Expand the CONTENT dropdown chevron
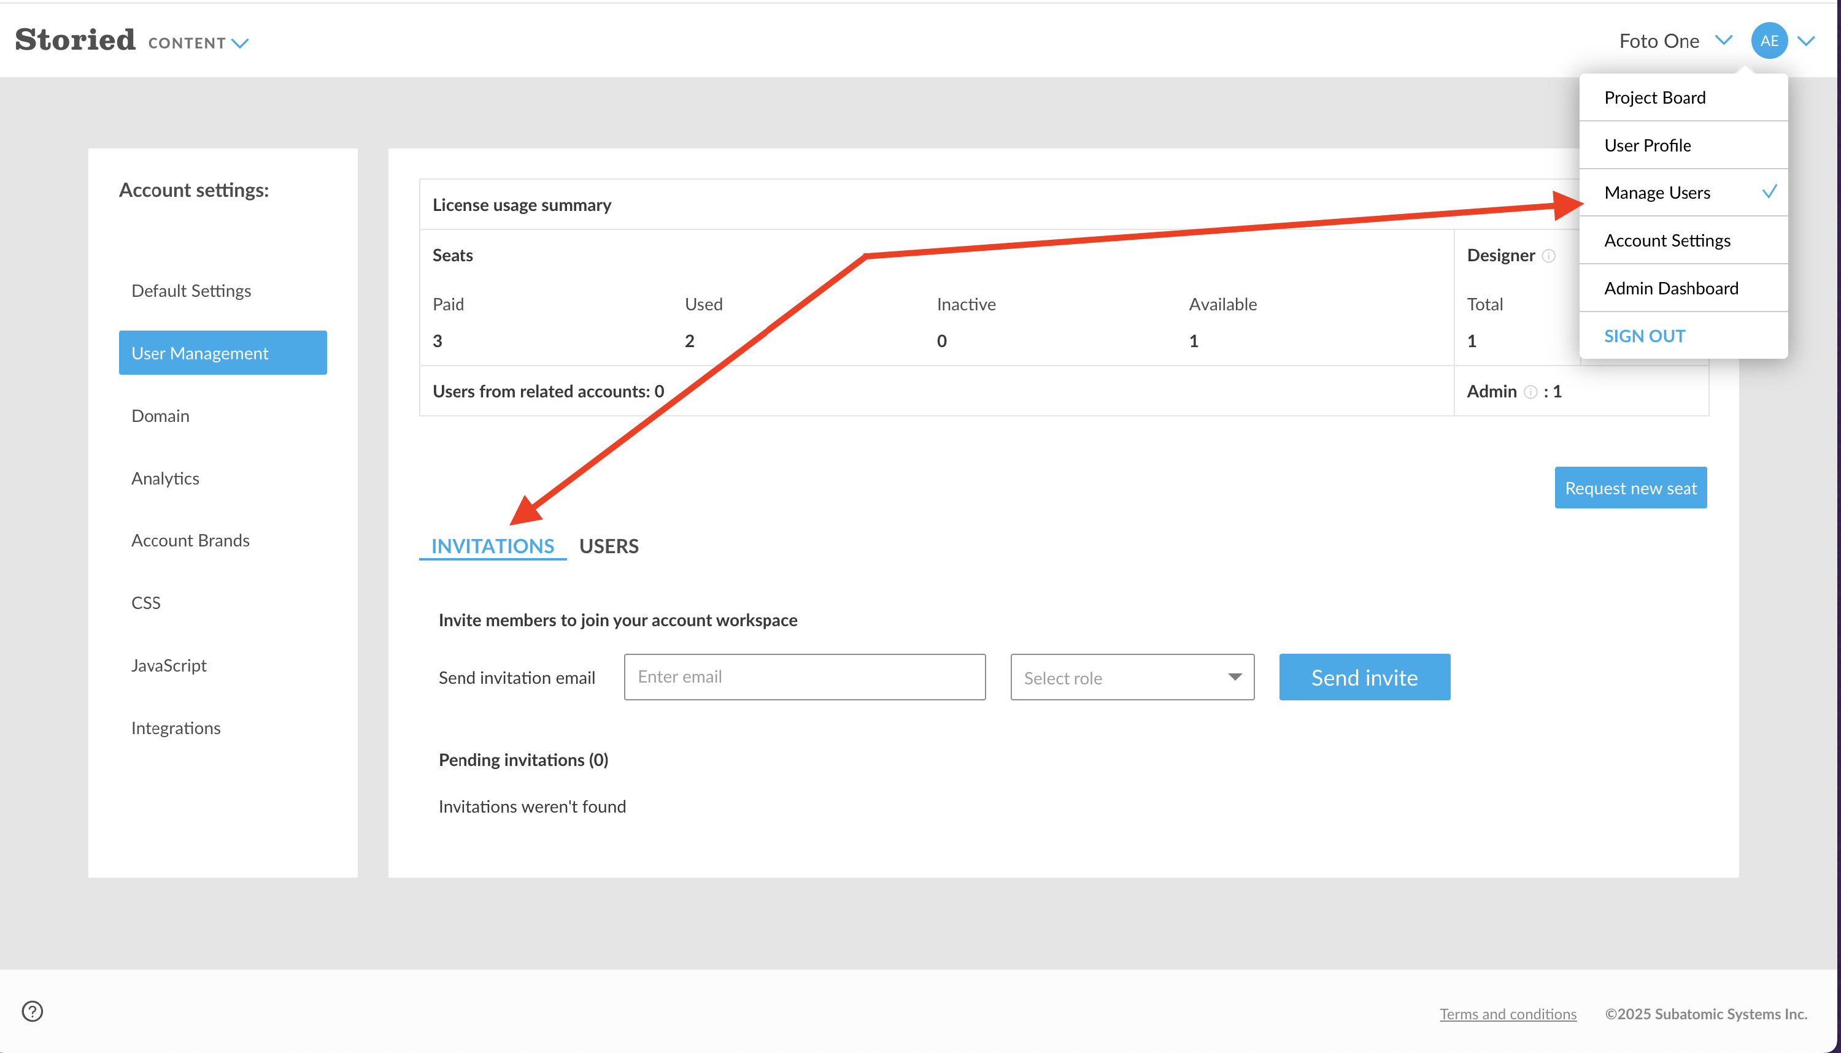Screen dimensions: 1841x1053 click(x=241, y=44)
